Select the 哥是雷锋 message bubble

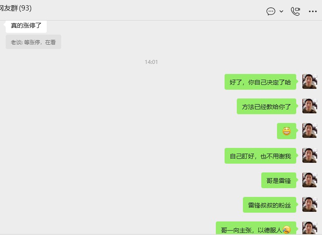coord(279,180)
